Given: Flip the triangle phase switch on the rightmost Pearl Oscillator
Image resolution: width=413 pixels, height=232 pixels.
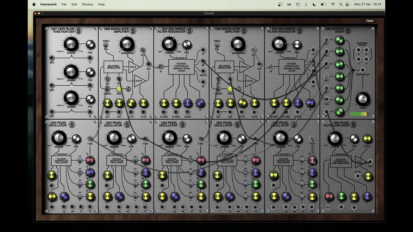Looking at the screenshot, I should pos(302,172).
